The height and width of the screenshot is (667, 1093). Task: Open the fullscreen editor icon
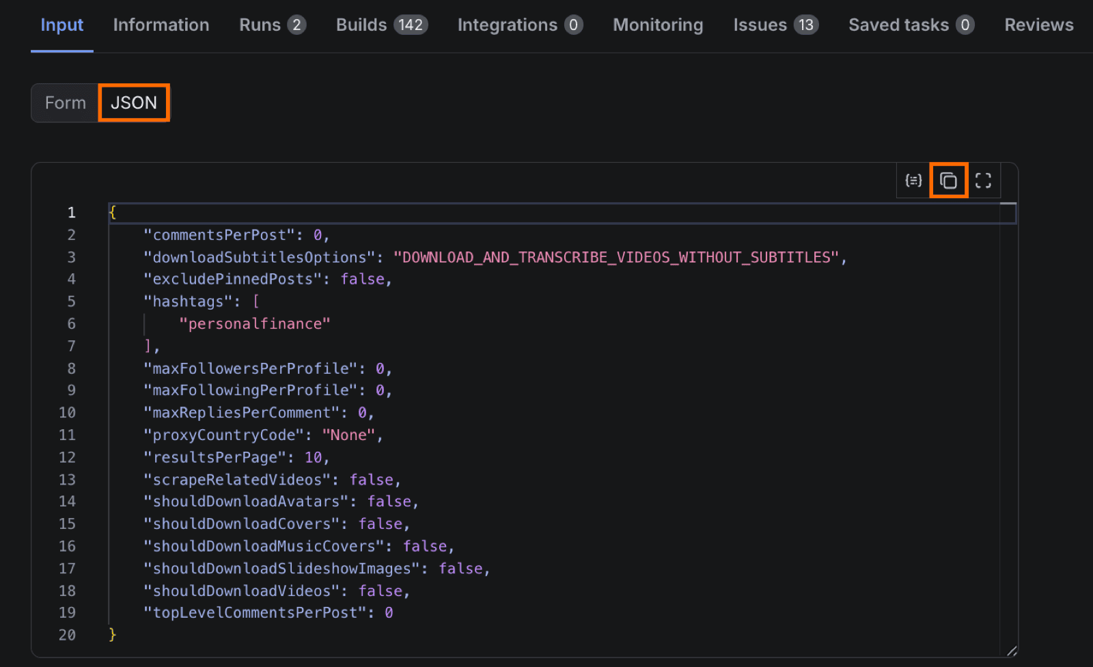click(x=983, y=180)
